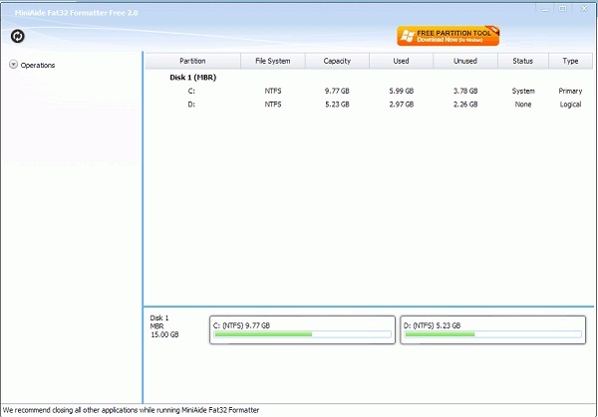
Task: Click the Operations label in the sidebar
Action: [x=38, y=65]
